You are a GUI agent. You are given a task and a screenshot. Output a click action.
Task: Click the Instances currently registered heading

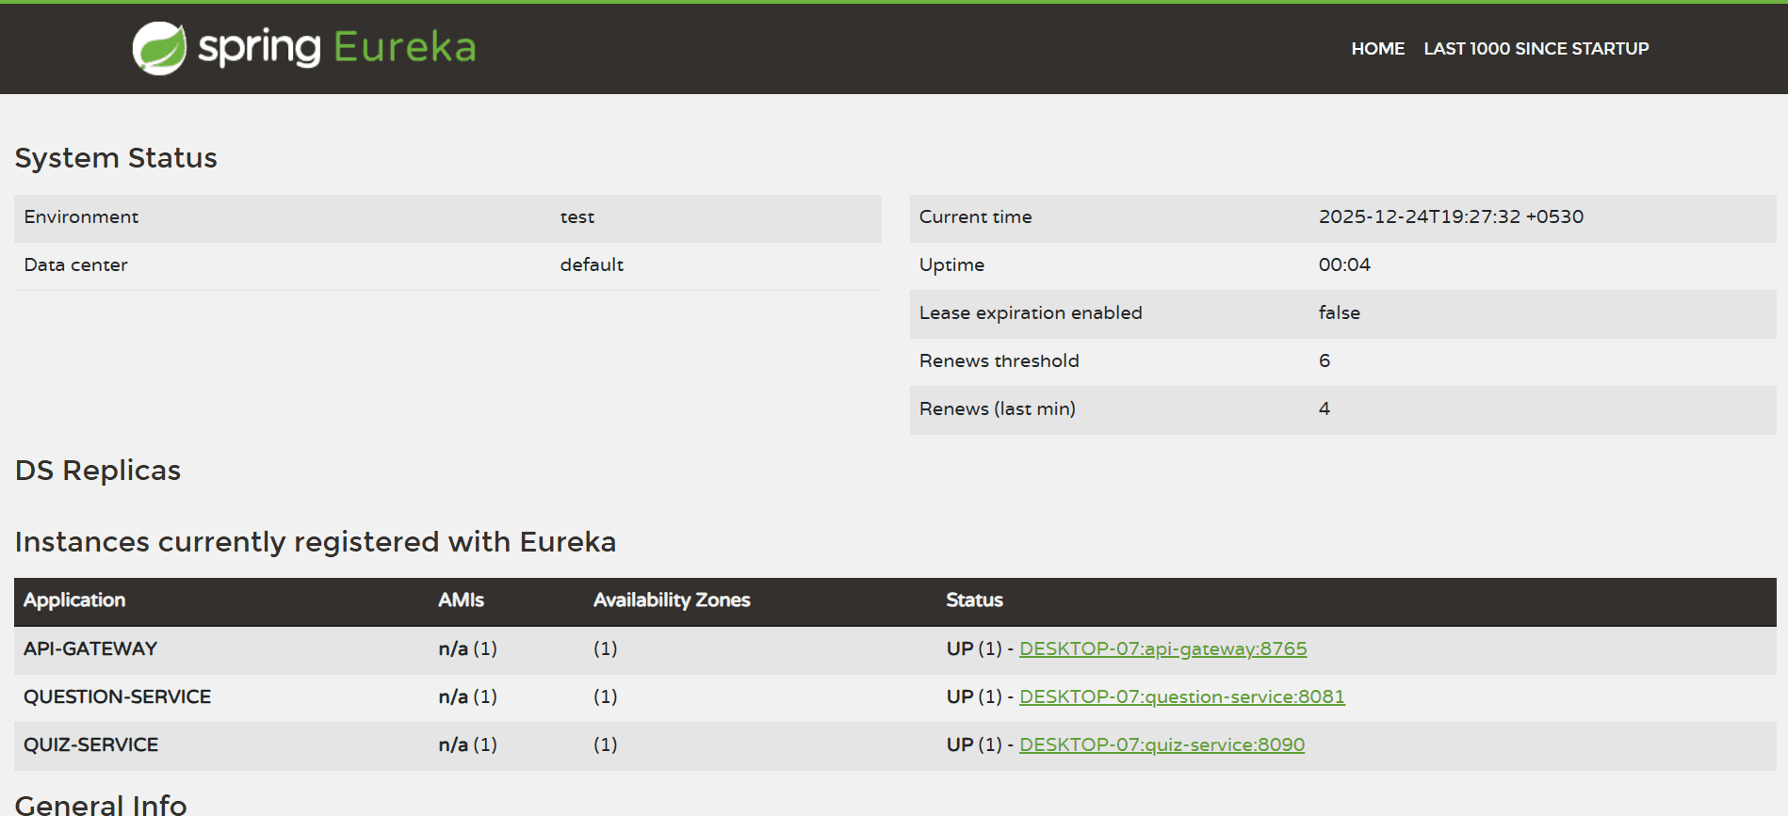tap(316, 542)
